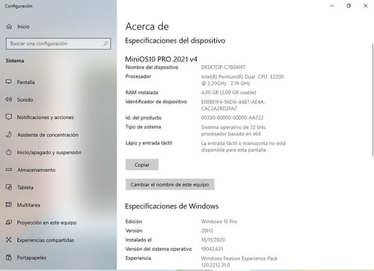Click the device identifier E00BE1F4 value

233,105
